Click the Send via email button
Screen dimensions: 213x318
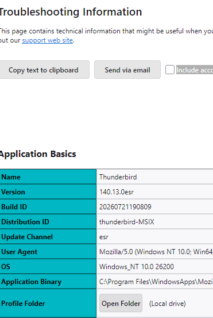click(x=127, y=70)
